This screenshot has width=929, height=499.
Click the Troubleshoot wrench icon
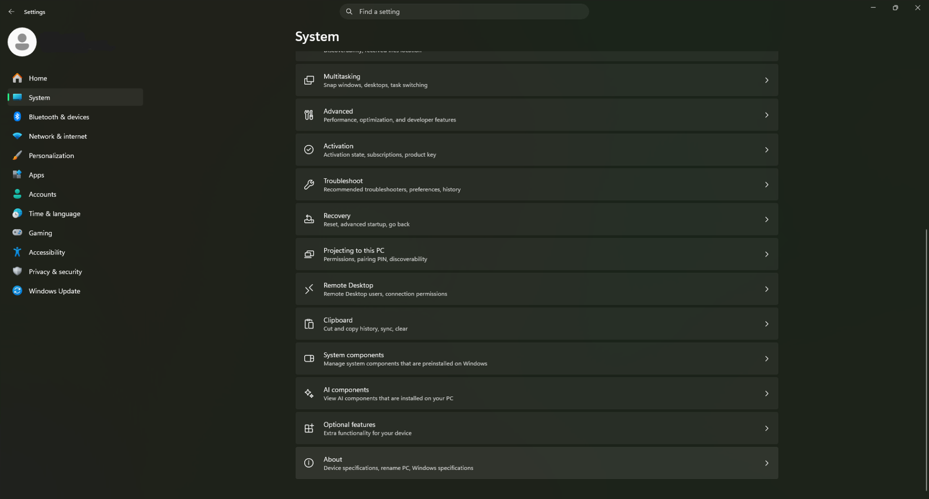click(x=309, y=185)
